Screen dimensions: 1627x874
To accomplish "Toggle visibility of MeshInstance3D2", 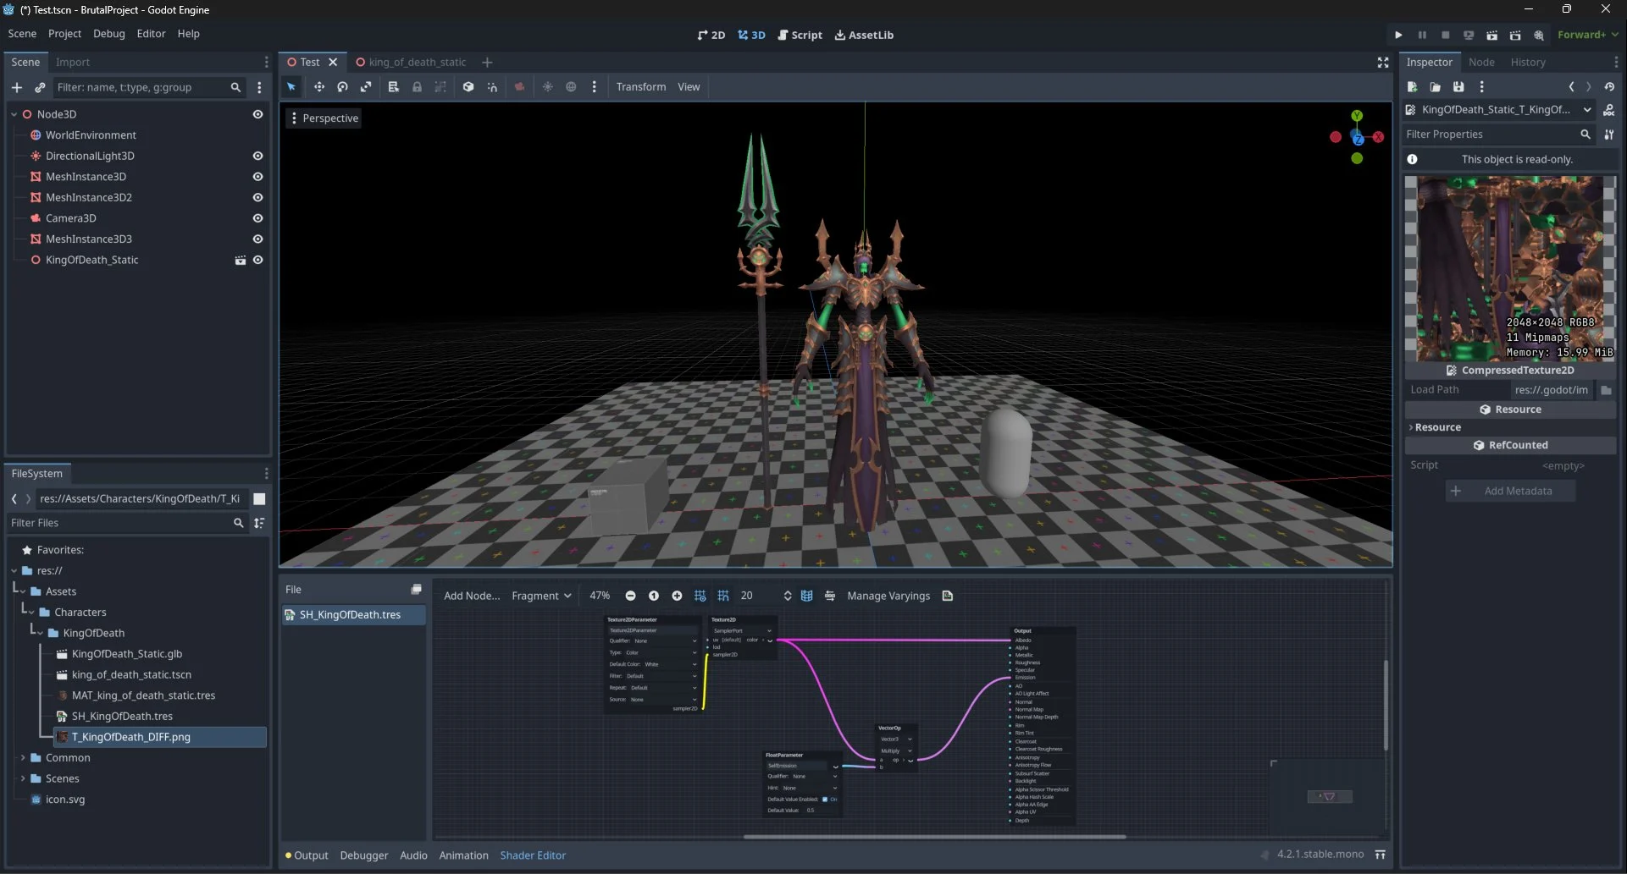I will [x=258, y=197].
